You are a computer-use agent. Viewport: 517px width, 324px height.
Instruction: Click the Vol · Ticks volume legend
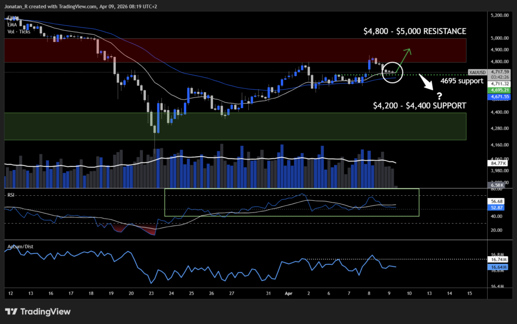(17, 31)
